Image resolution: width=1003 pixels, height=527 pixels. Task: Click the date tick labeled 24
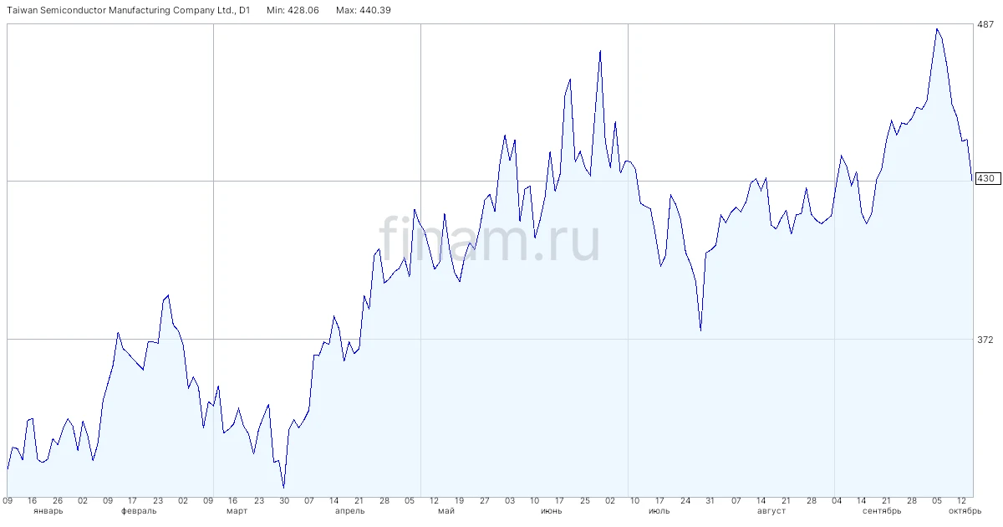[x=685, y=500]
